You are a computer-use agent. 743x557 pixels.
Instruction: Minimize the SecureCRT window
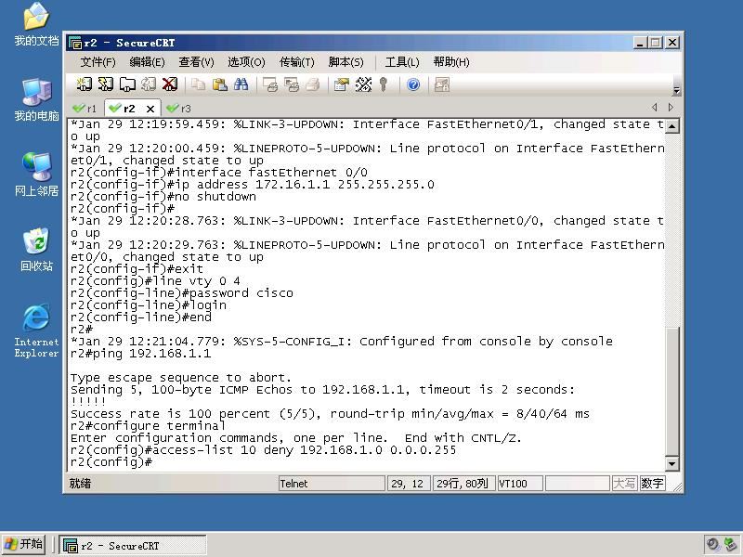point(640,43)
